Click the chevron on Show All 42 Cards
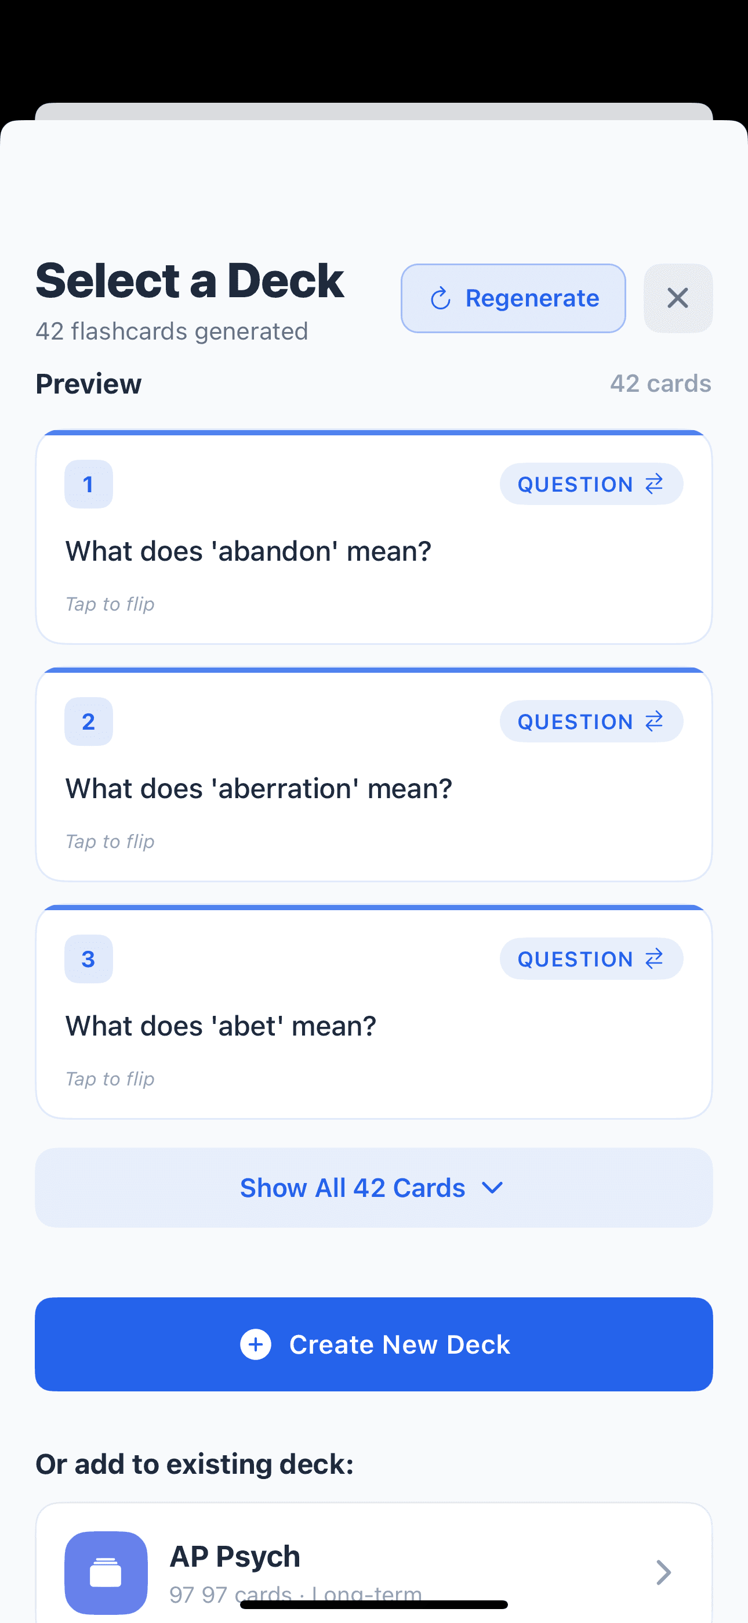Screen dimensions: 748x1623 (x=492, y=1187)
